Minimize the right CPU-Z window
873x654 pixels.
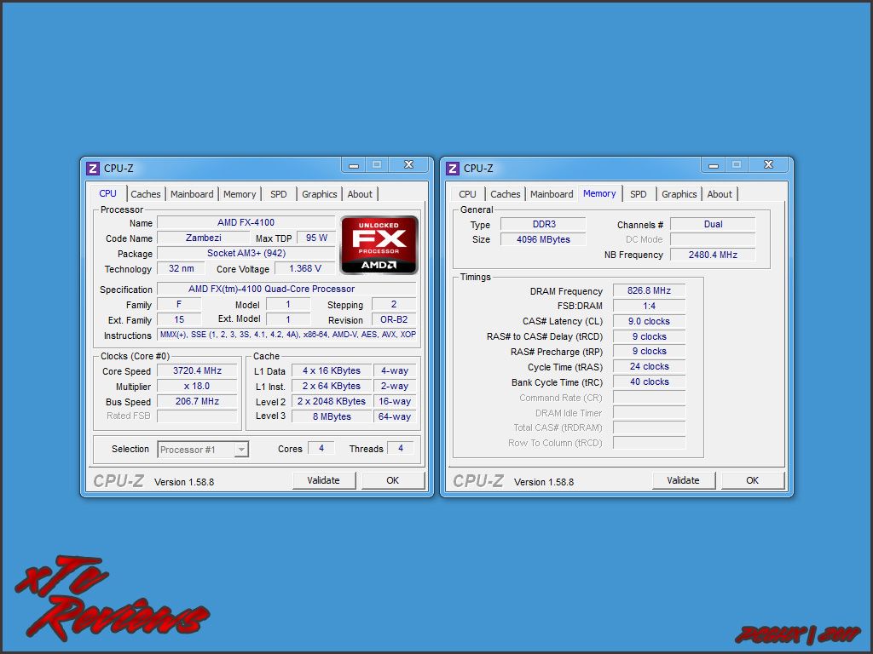(714, 165)
